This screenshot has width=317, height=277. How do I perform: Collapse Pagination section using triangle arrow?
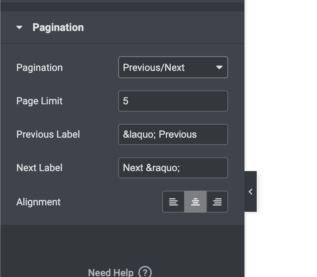tap(20, 27)
